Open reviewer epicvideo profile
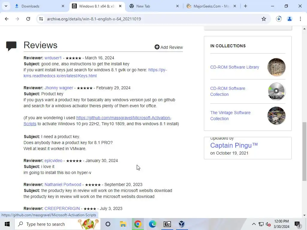307x230 pixels. [x=53, y=161]
